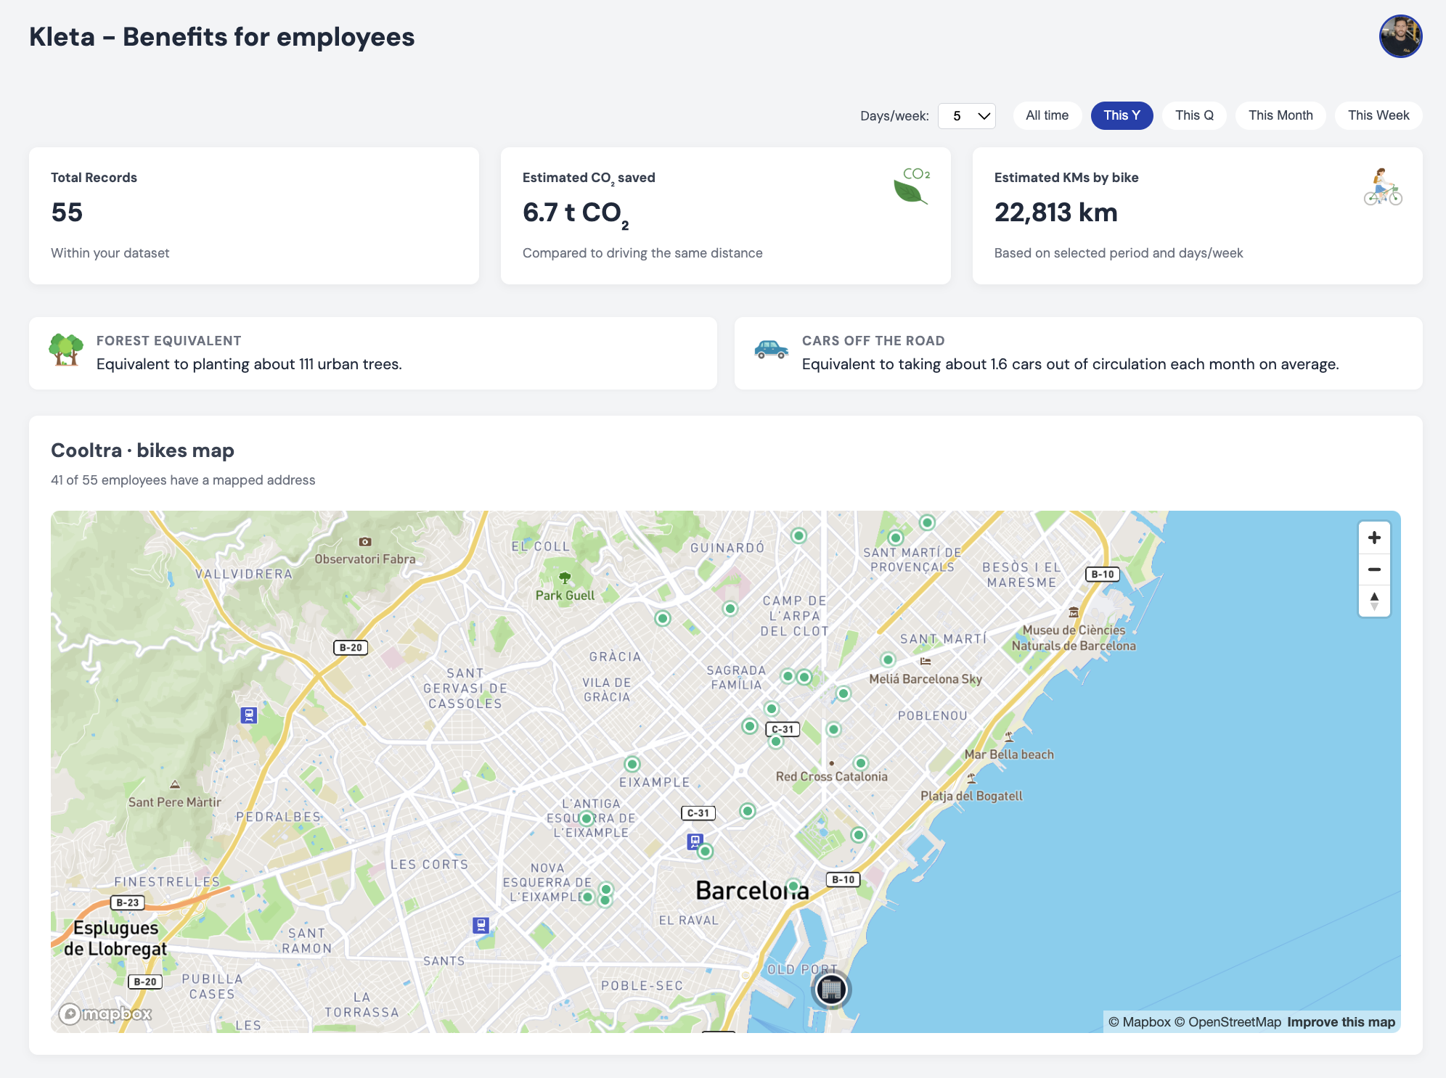Click the "22,813 km" value
This screenshot has height=1078, width=1446.
(1056, 213)
